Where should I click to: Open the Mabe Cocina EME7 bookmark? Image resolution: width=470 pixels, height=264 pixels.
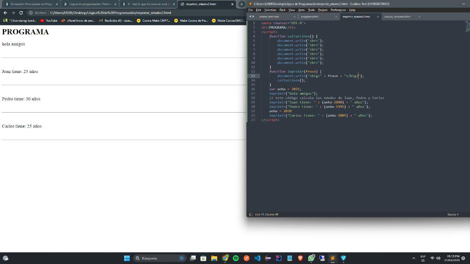[x=228, y=21]
